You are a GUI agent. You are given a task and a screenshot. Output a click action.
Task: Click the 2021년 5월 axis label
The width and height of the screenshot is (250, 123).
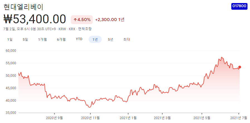(x=202, y=118)
